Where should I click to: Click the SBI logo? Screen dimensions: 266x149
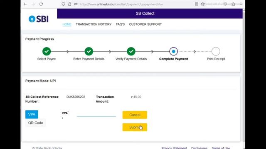click(x=39, y=19)
